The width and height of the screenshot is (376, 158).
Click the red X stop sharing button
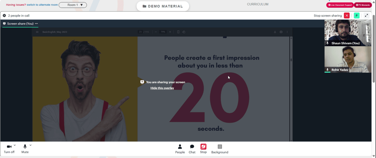pos(347,15)
